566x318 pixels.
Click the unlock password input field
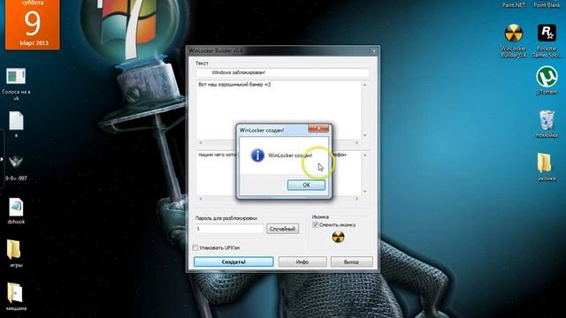pyautogui.click(x=230, y=229)
